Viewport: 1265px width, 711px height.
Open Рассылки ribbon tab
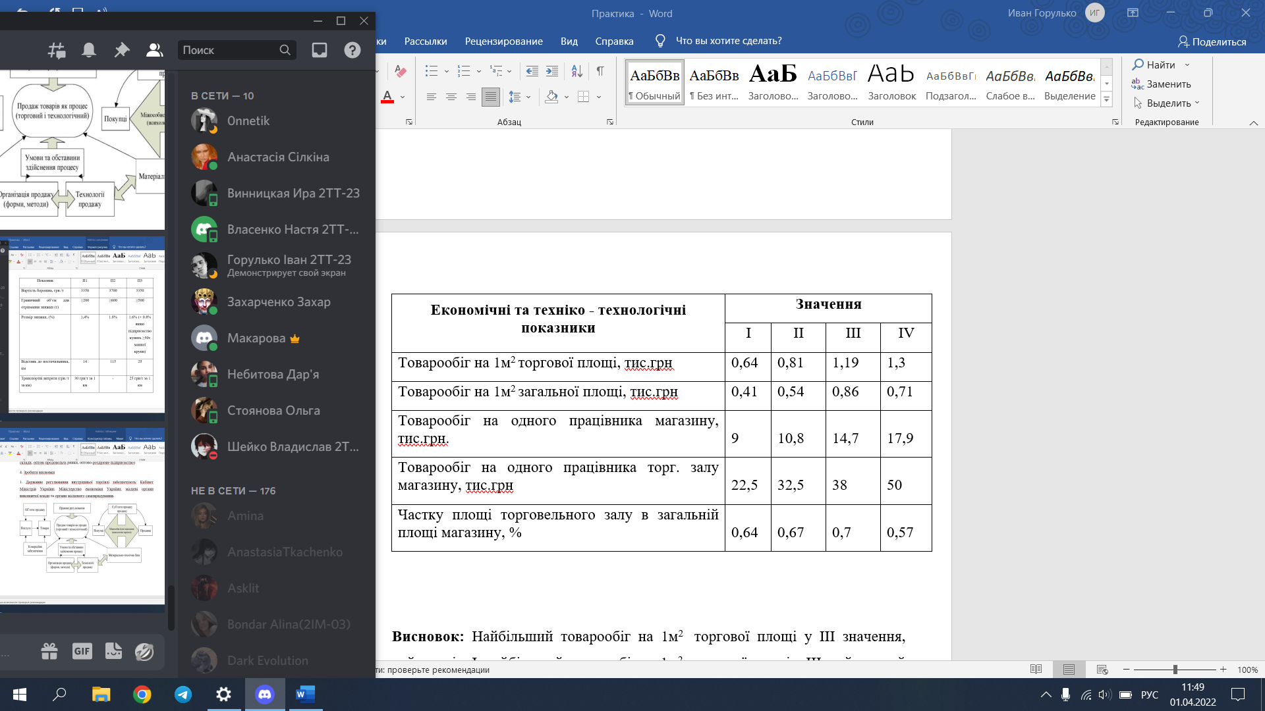click(426, 41)
